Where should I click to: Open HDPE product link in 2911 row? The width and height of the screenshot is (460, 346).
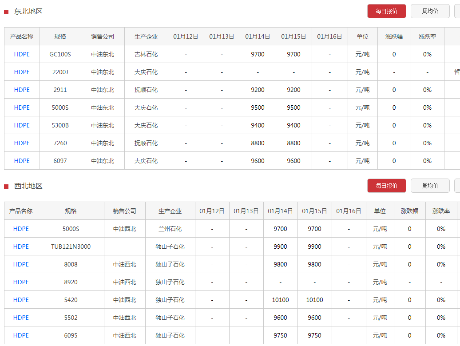coord(22,90)
